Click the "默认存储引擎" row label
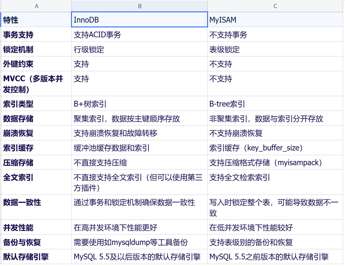Image resolution: width=345 pixels, height=266 pixels. 36,257
